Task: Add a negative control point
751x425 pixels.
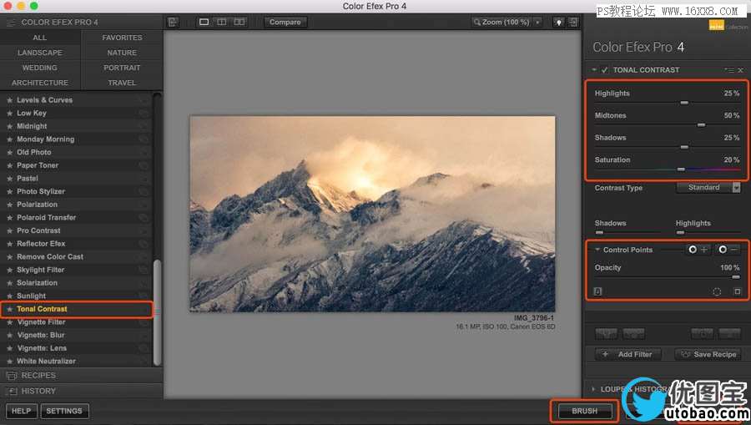Action: (728, 250)
